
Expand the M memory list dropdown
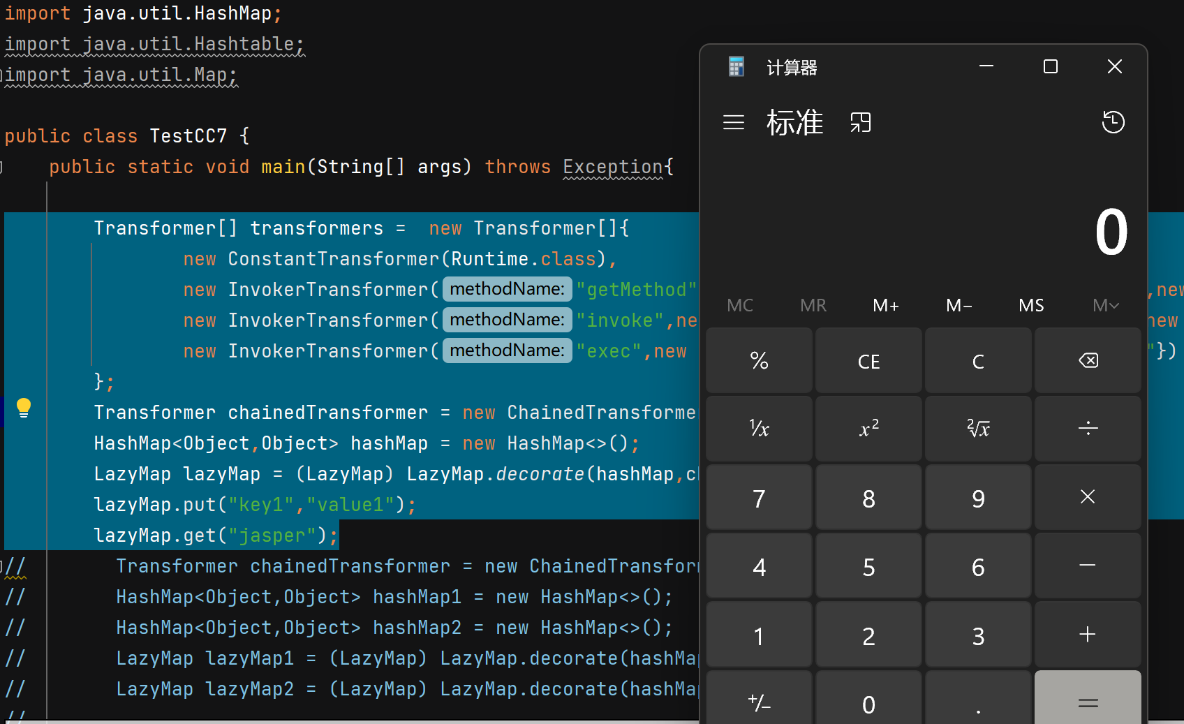pyautogui.click(x=1106, y=305)
